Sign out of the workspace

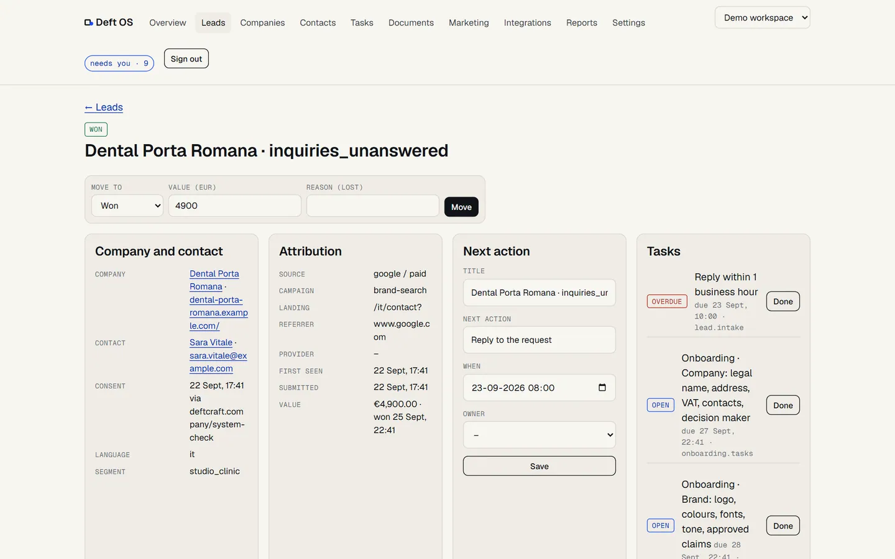coord(186,58)
